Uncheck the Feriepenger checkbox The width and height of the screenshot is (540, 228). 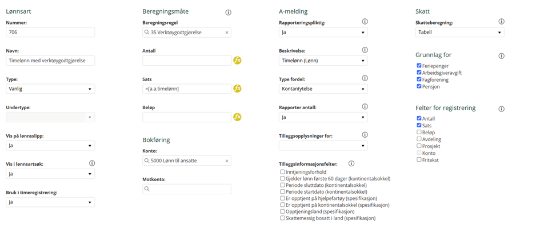(419, 65)
